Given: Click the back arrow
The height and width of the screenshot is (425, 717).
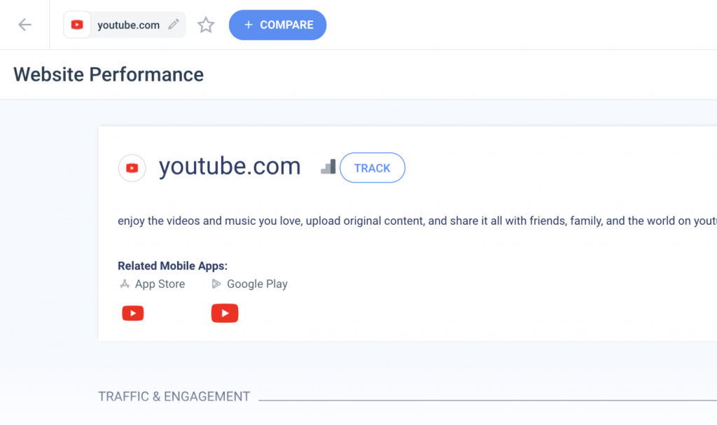Looking at the screenshot, I should [x=25, y=25].
